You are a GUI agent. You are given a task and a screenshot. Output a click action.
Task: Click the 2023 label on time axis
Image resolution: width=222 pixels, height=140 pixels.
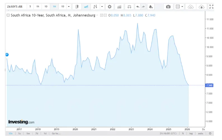tap(131, 129)
